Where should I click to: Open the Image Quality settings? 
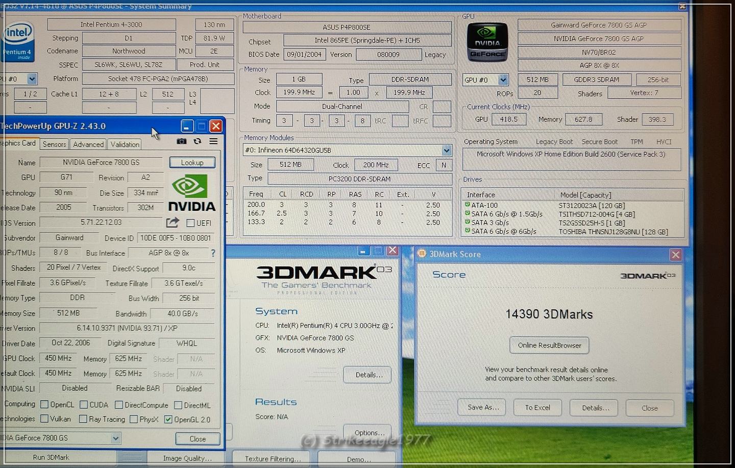[x=187, y=458]
